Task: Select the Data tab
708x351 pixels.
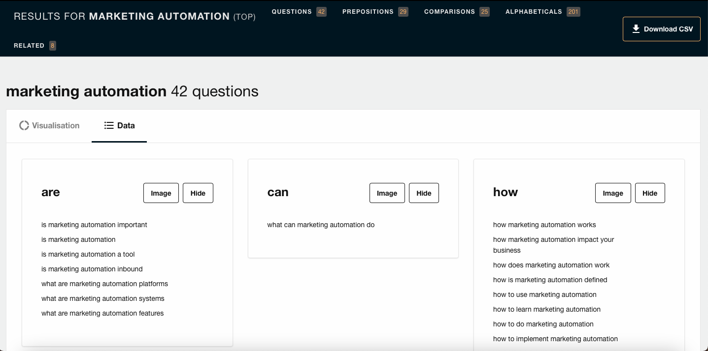Action: 119,125
